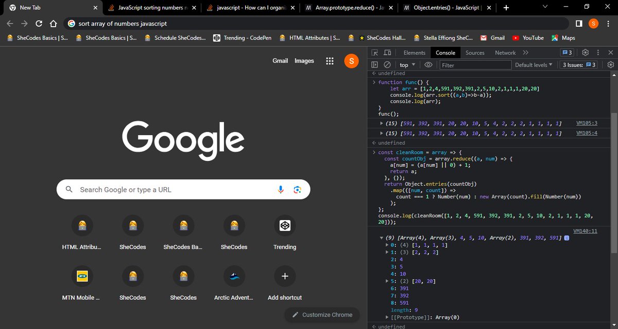Image resolution: width=618 pixels, height=329 pixels.
Task: Click the address bar text
Action: point(123,24)
